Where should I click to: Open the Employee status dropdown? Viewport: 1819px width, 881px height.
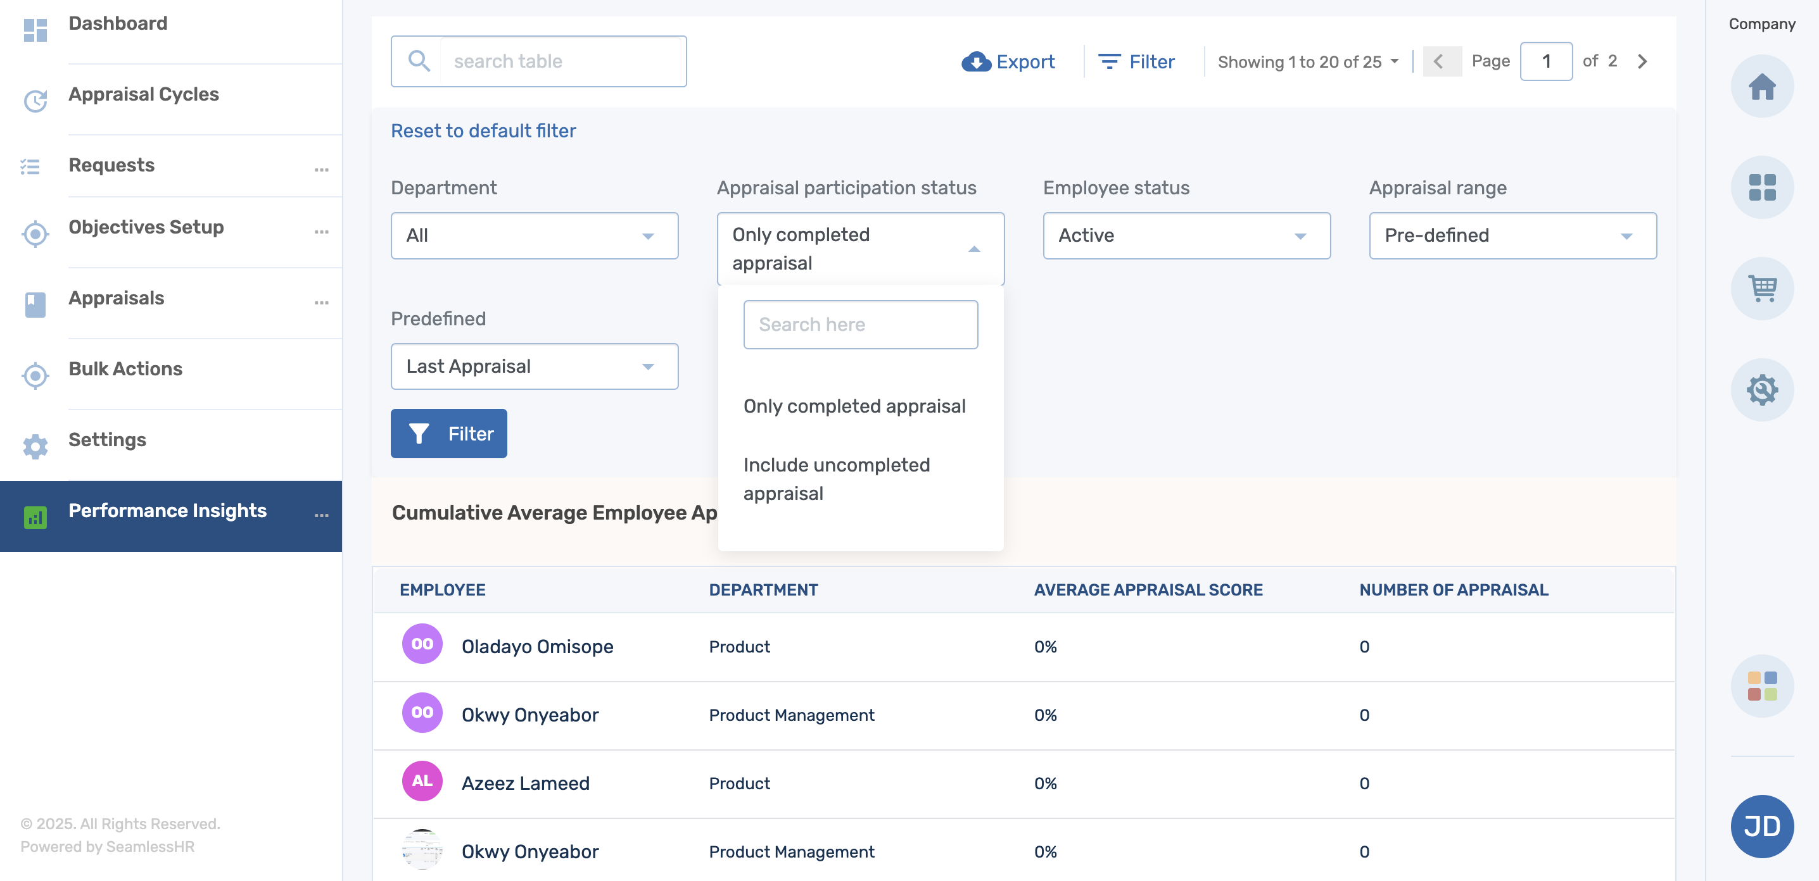1186,235
